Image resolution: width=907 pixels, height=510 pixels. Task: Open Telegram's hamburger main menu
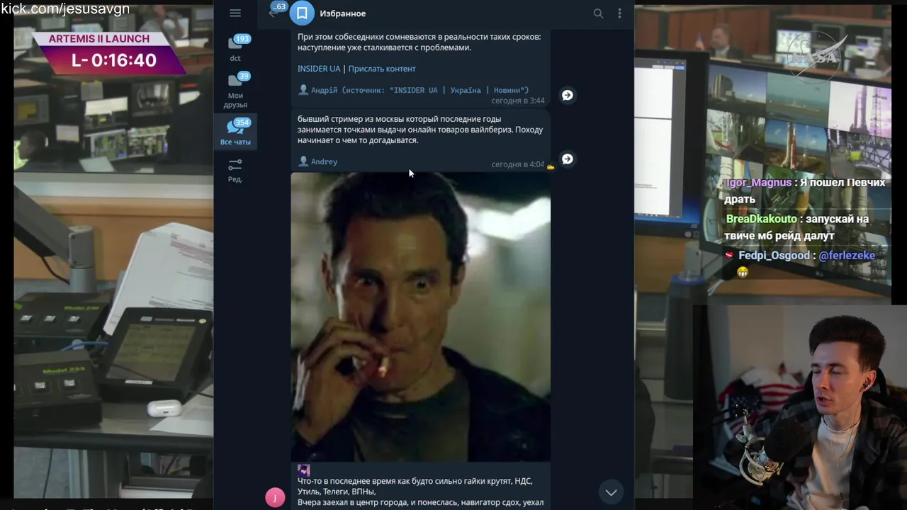point(235,13)
